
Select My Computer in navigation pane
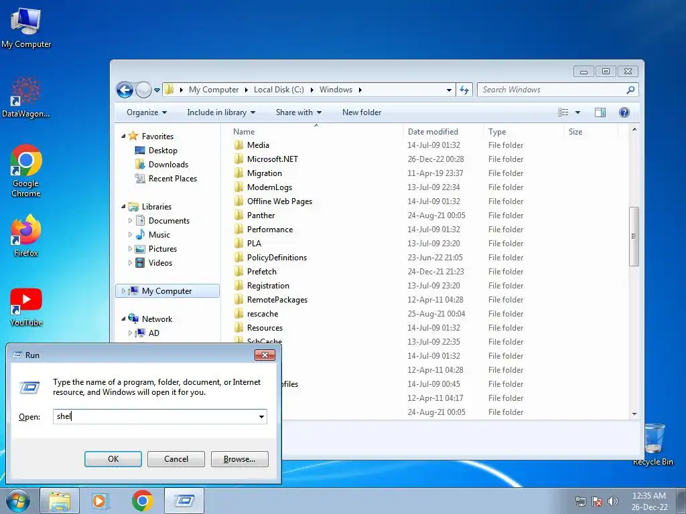(167, 291)
